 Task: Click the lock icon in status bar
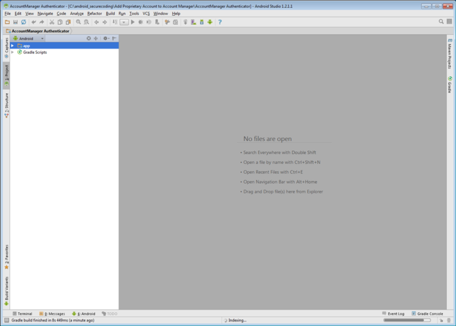(441, 321)
